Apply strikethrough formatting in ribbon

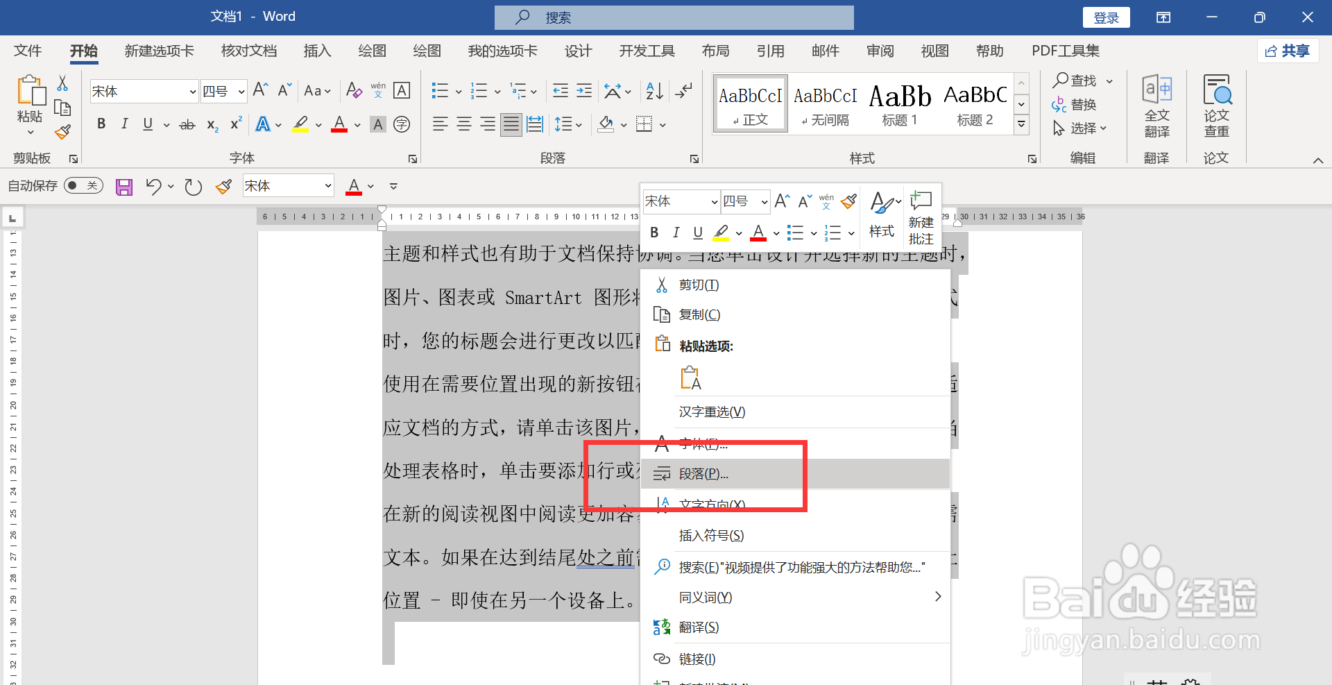pyautogui.click(x=187, y=125)
